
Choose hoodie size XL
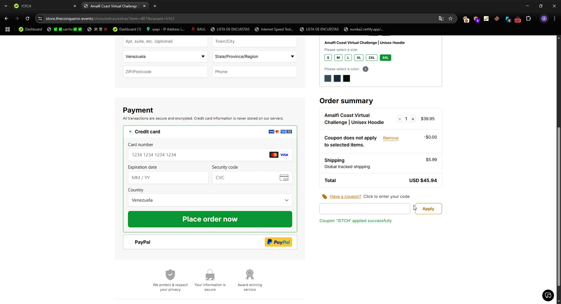pyautogui.click(x=359, y=58)
